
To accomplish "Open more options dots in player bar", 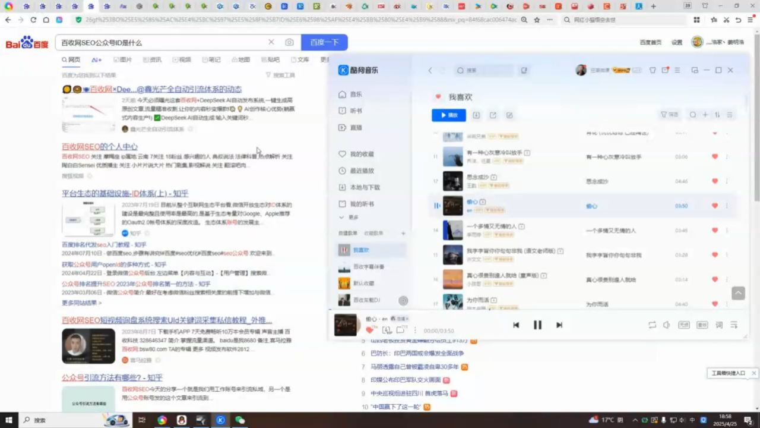I will 415,331.
